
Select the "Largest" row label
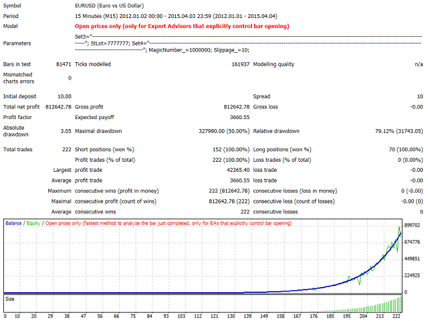click(x=62, y=170)
